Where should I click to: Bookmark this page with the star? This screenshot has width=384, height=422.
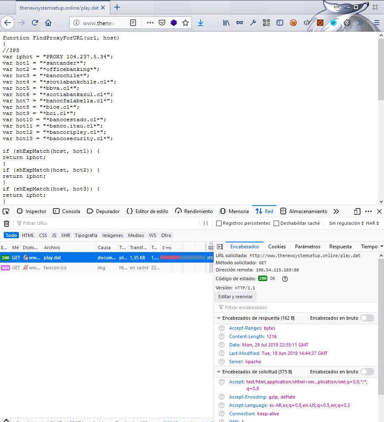(185, 23)
